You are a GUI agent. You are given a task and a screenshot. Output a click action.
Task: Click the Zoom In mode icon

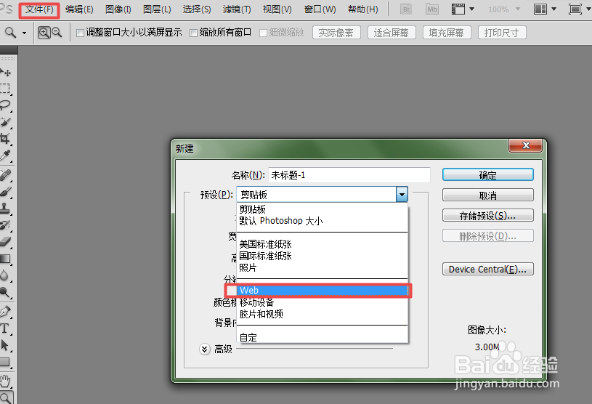tap(44, 33)
